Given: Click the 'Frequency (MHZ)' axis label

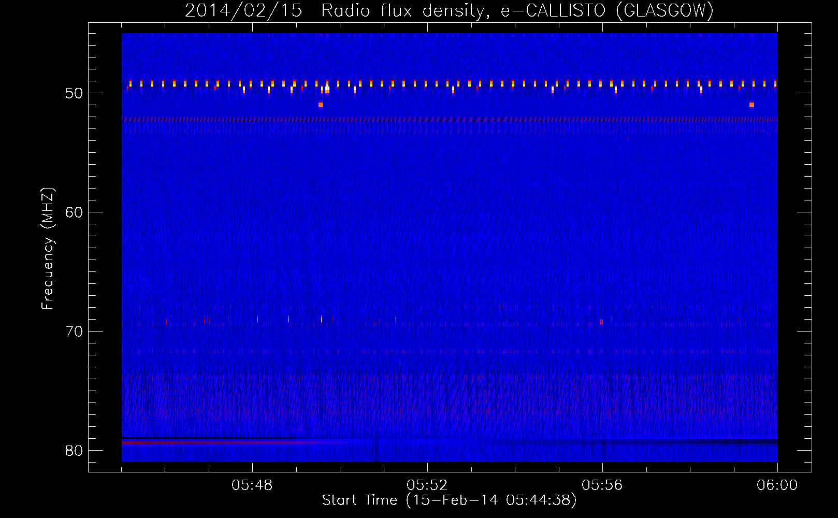Looking at the screenshot, I should [x=48, y=249].
